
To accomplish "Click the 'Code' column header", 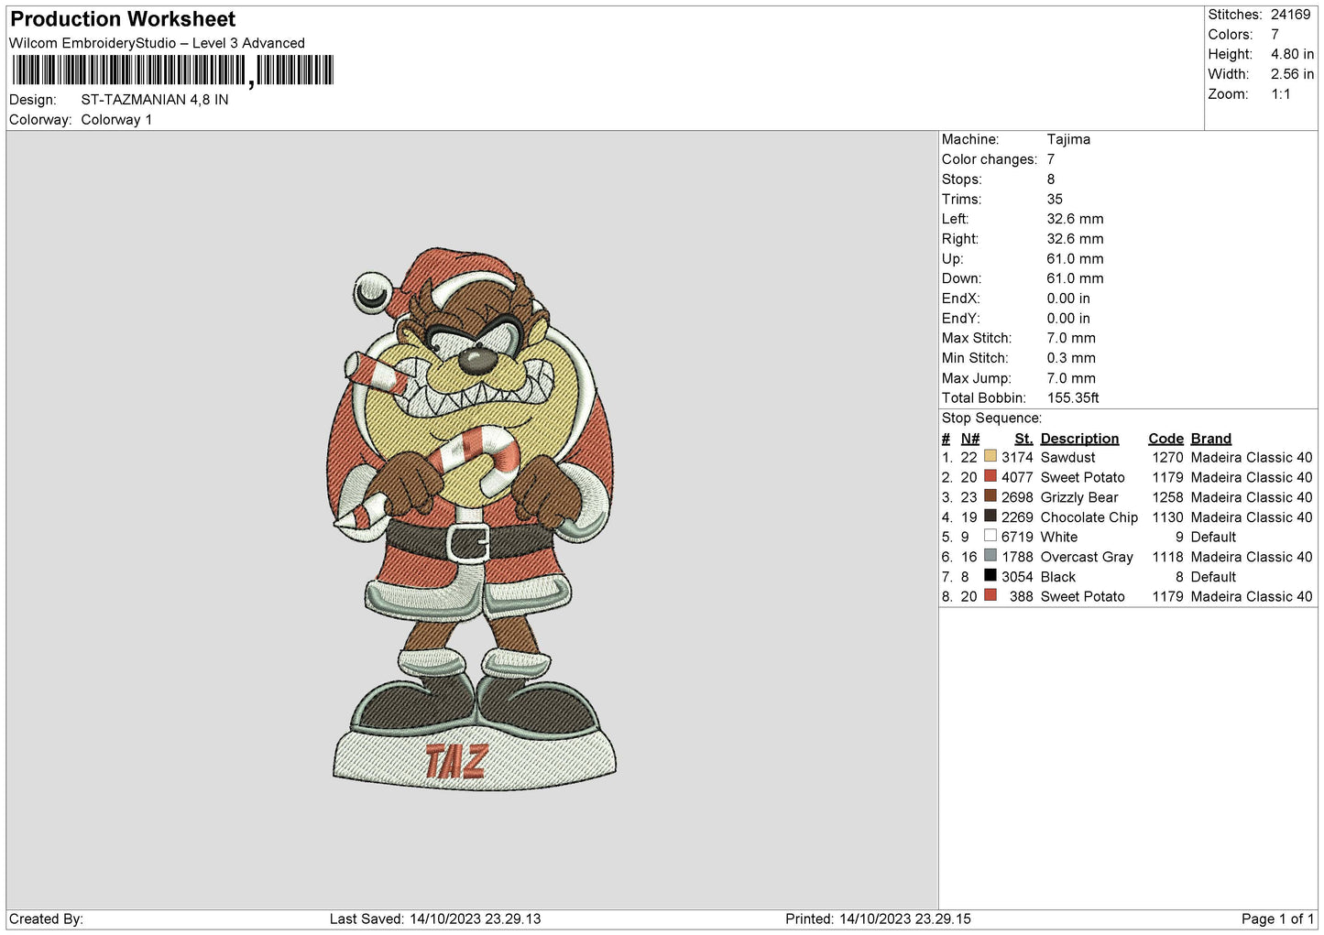I will tap(1165, 439).
